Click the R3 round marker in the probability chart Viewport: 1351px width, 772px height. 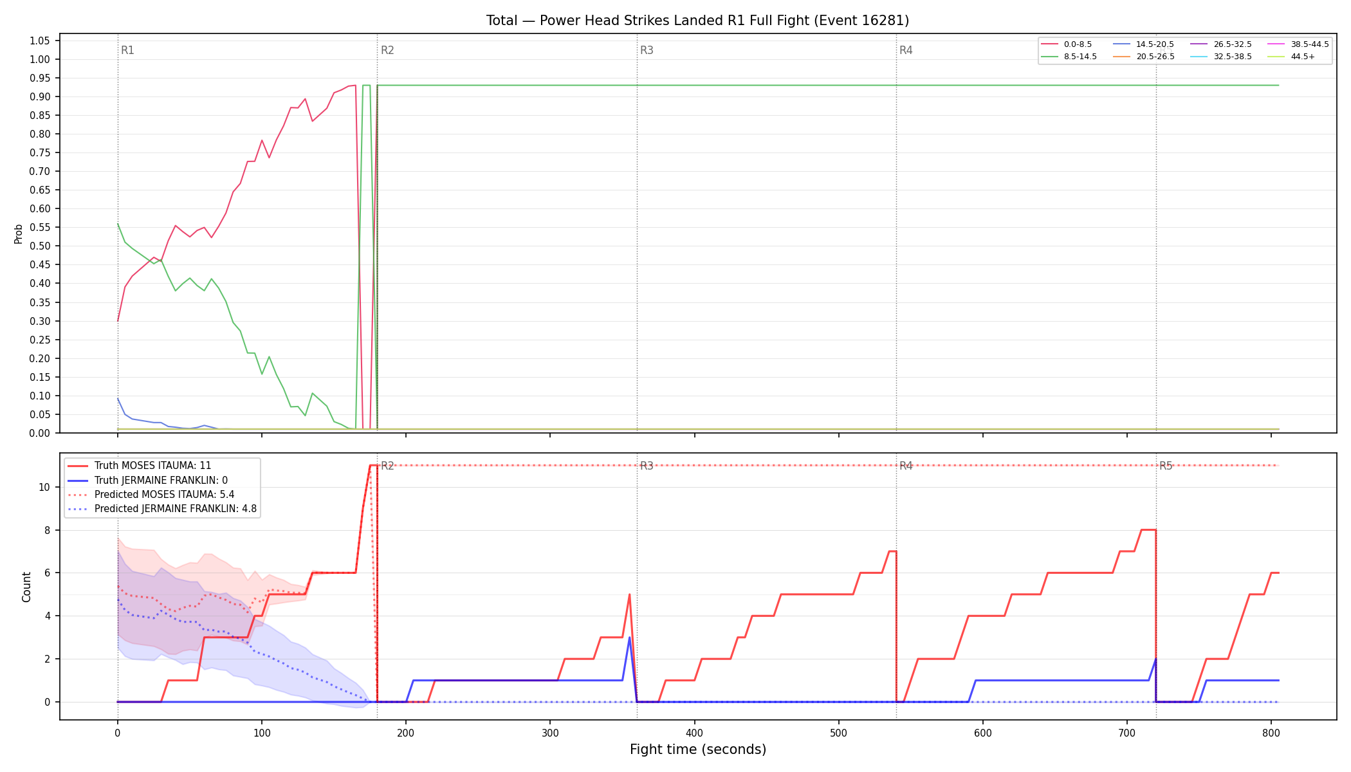[x=647, y=50]
